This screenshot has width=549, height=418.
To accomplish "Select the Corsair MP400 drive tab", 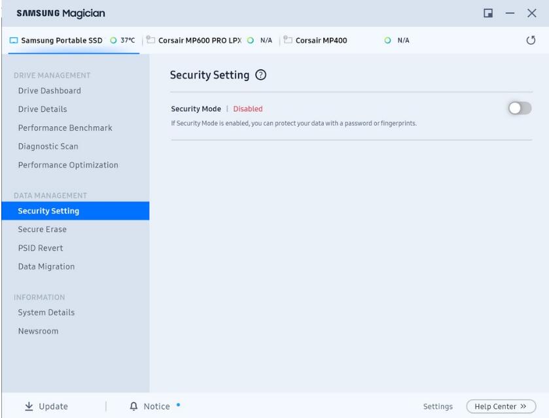I will click(x=322, y=41).
